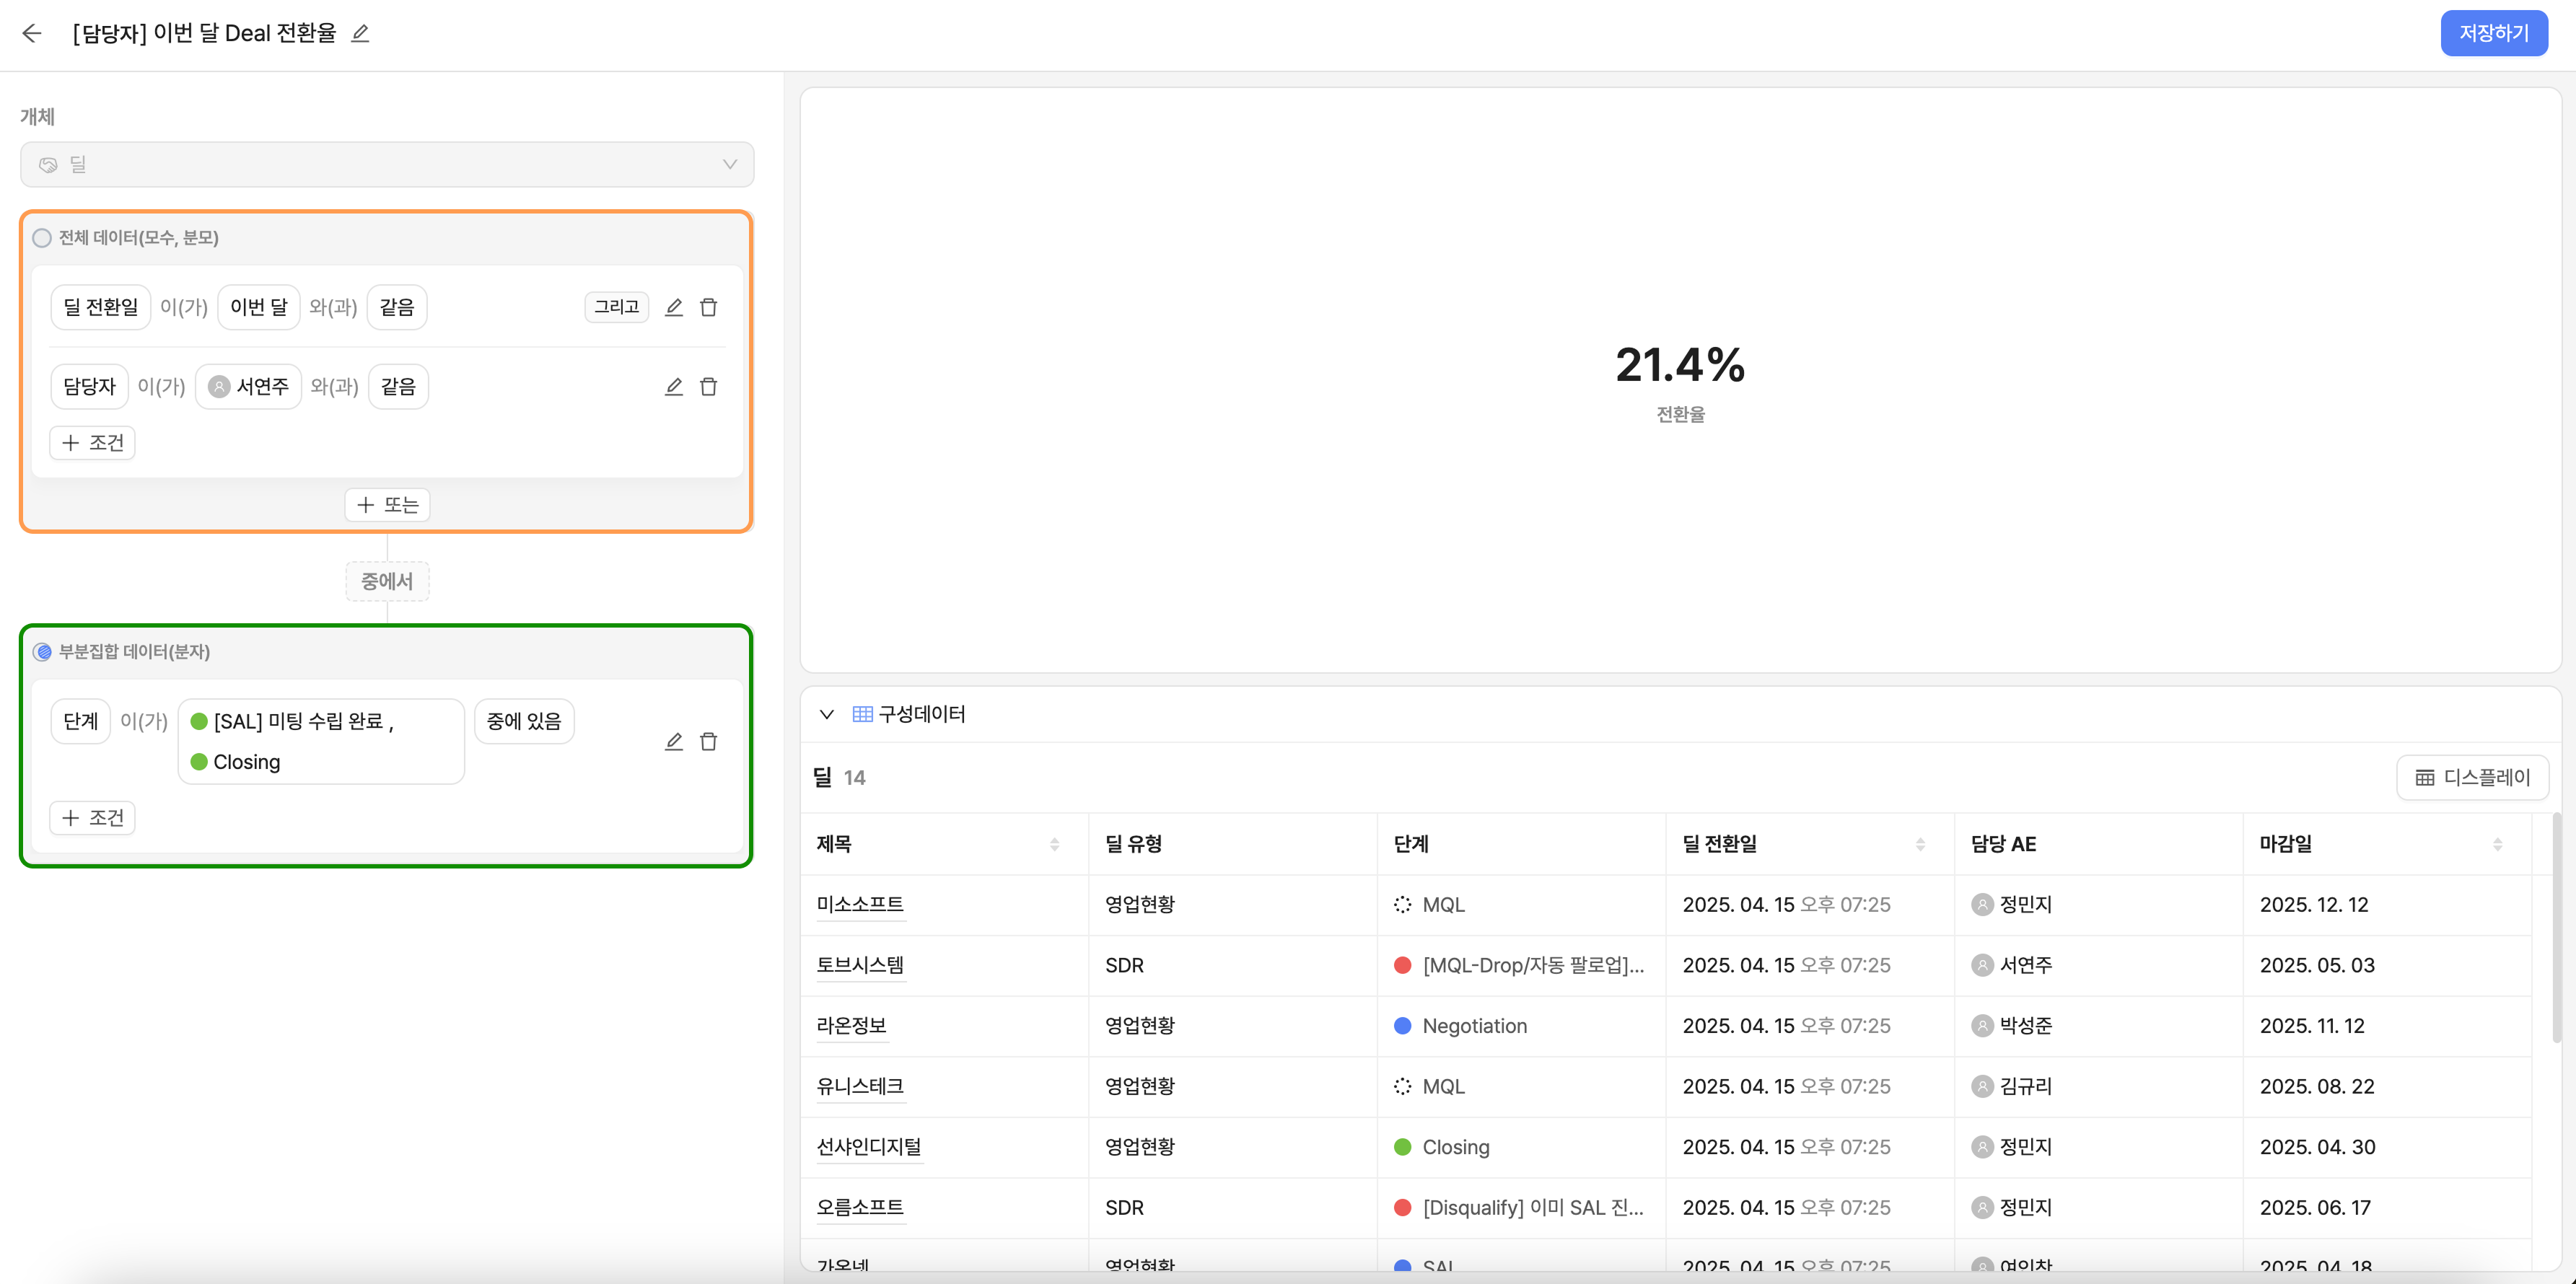This screenshot has width=2576, height=1284.
Task: Open the 서연주 owner value selector
Action: 248,386
